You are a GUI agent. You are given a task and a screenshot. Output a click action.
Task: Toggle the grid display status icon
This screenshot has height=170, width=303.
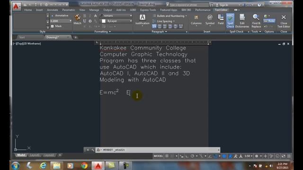pos(167,156)
